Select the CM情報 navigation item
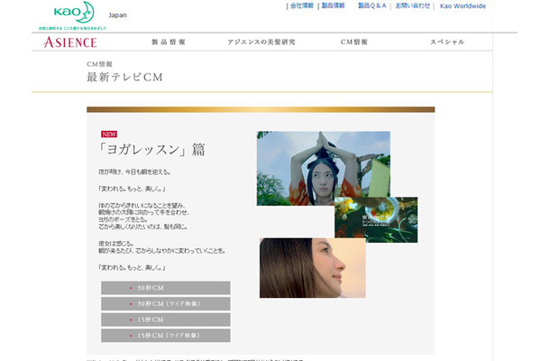The height and width of the screenshot is (361, 550). 354,42
